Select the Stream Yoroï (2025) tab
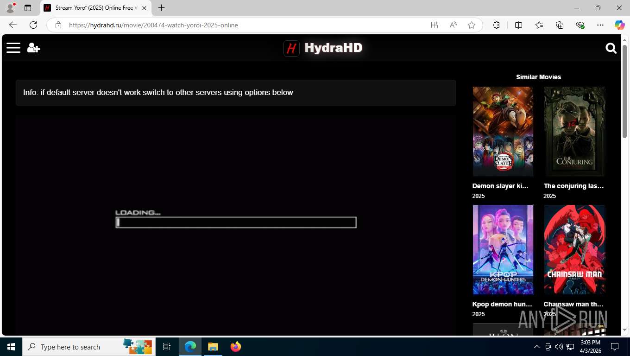The height and width of the screenshot is (356, 630). click(x=95, y=8)
